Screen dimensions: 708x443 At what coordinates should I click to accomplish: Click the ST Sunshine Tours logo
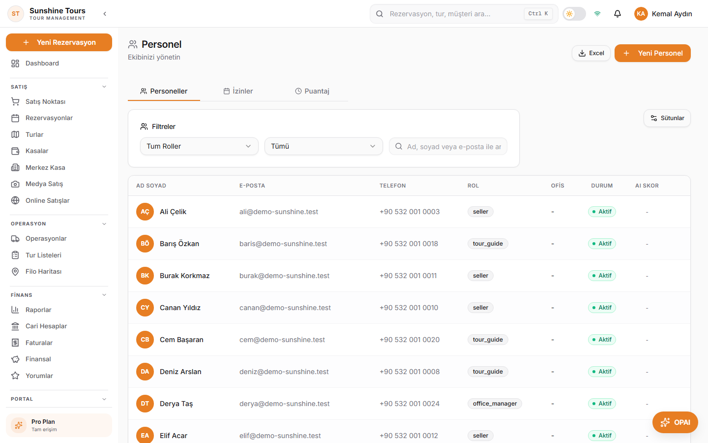pos(16,14)
